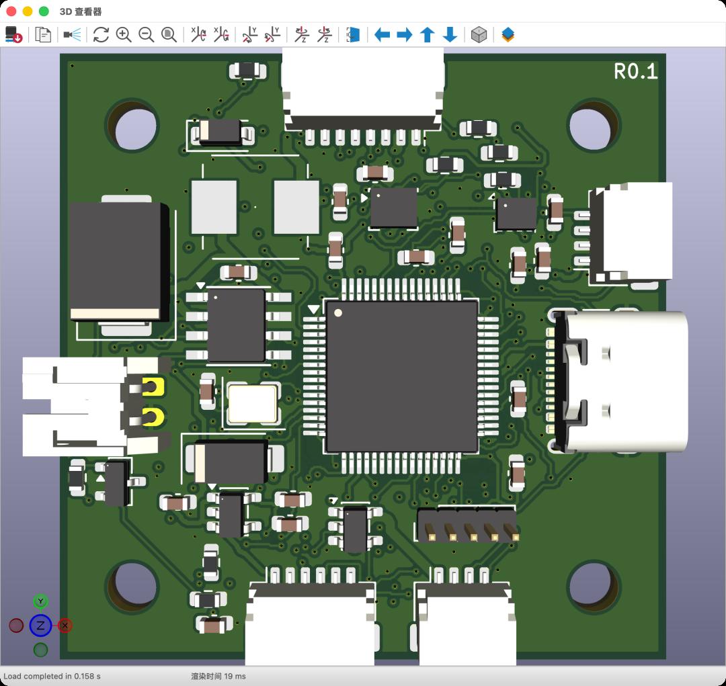Click the five-pin header model
This screenshot has width=726, height=686.
[467, 524]
